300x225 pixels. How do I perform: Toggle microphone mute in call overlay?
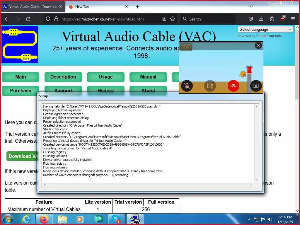tap(187, 86)
